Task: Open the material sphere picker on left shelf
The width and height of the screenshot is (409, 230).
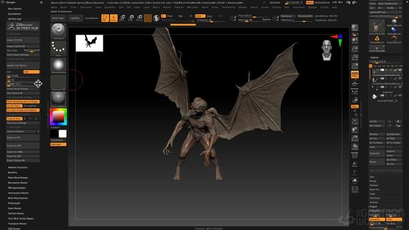Action: 58,99
